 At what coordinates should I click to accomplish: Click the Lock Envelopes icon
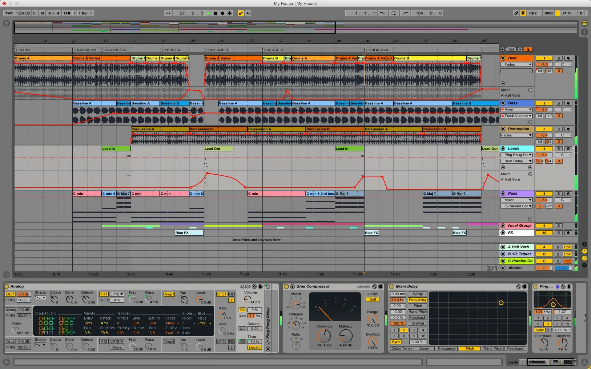(528, 49)
